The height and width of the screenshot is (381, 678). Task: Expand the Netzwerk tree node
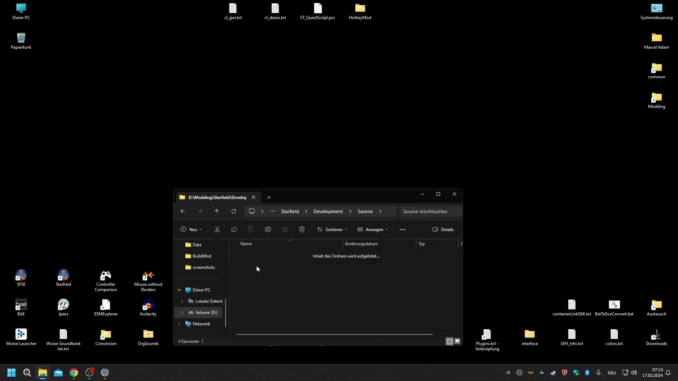coord(179,324)
